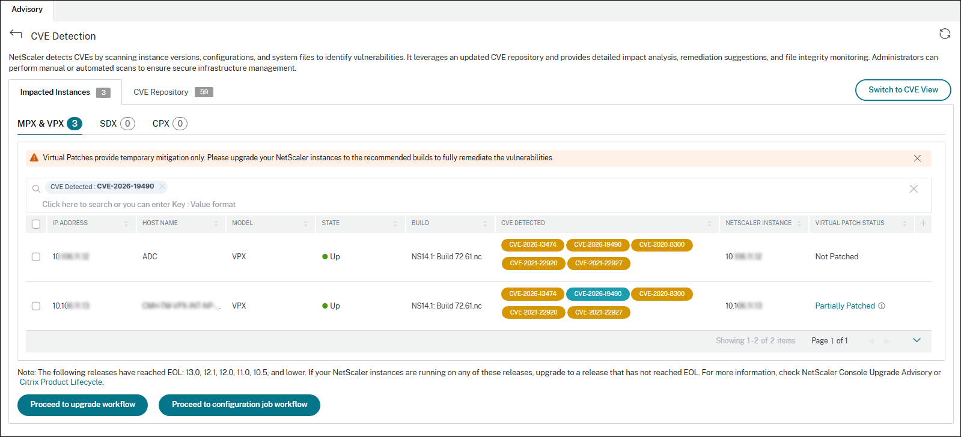Sort by CVE Detected column
961x437 pixels.
(x=709, y=223)
